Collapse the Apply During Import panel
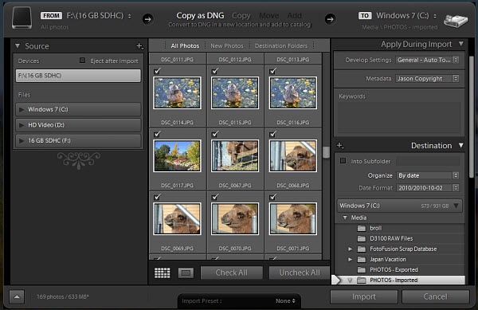Image resolution: width=478 pixels, height=310 pixels. coord(461,44)
